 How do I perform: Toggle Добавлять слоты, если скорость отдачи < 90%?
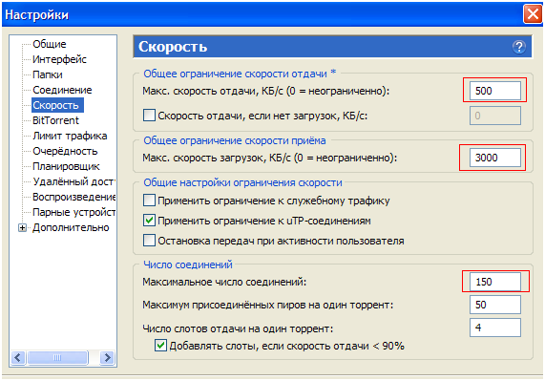pos(160,346)
